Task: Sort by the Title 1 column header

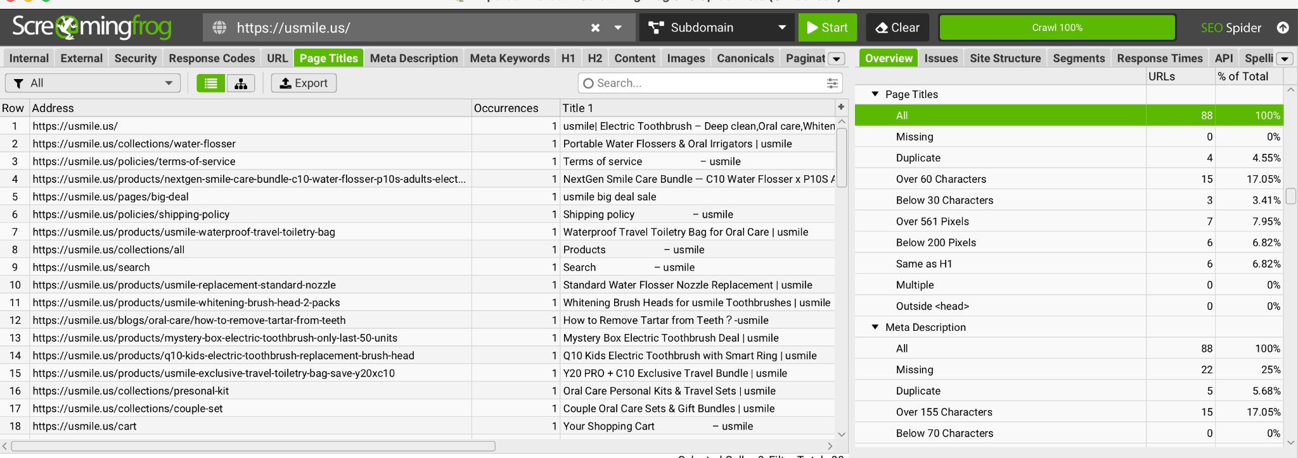Action: [x=697, y=108]
